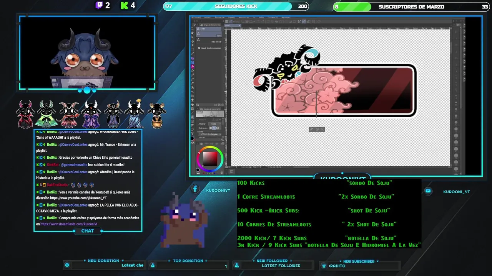
Task: Pick a shade in the red color square
Action: click(x=210, y=159)
